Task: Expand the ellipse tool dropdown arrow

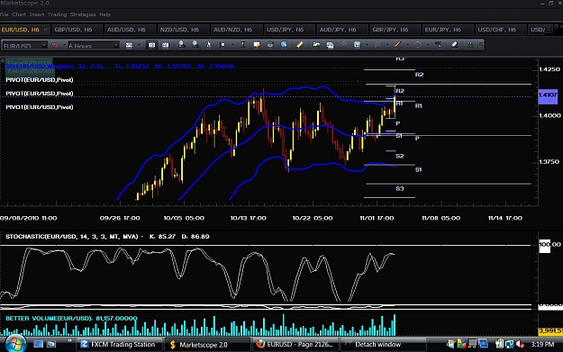Action: (x=428, y=45)
